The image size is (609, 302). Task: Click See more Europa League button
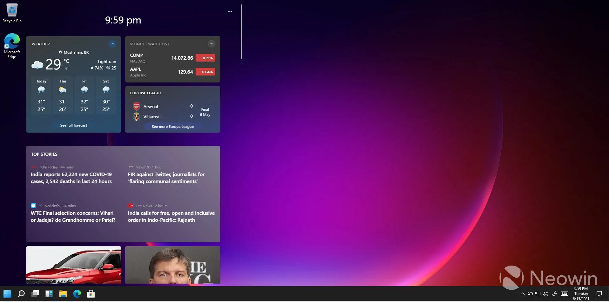pos(172,127)
